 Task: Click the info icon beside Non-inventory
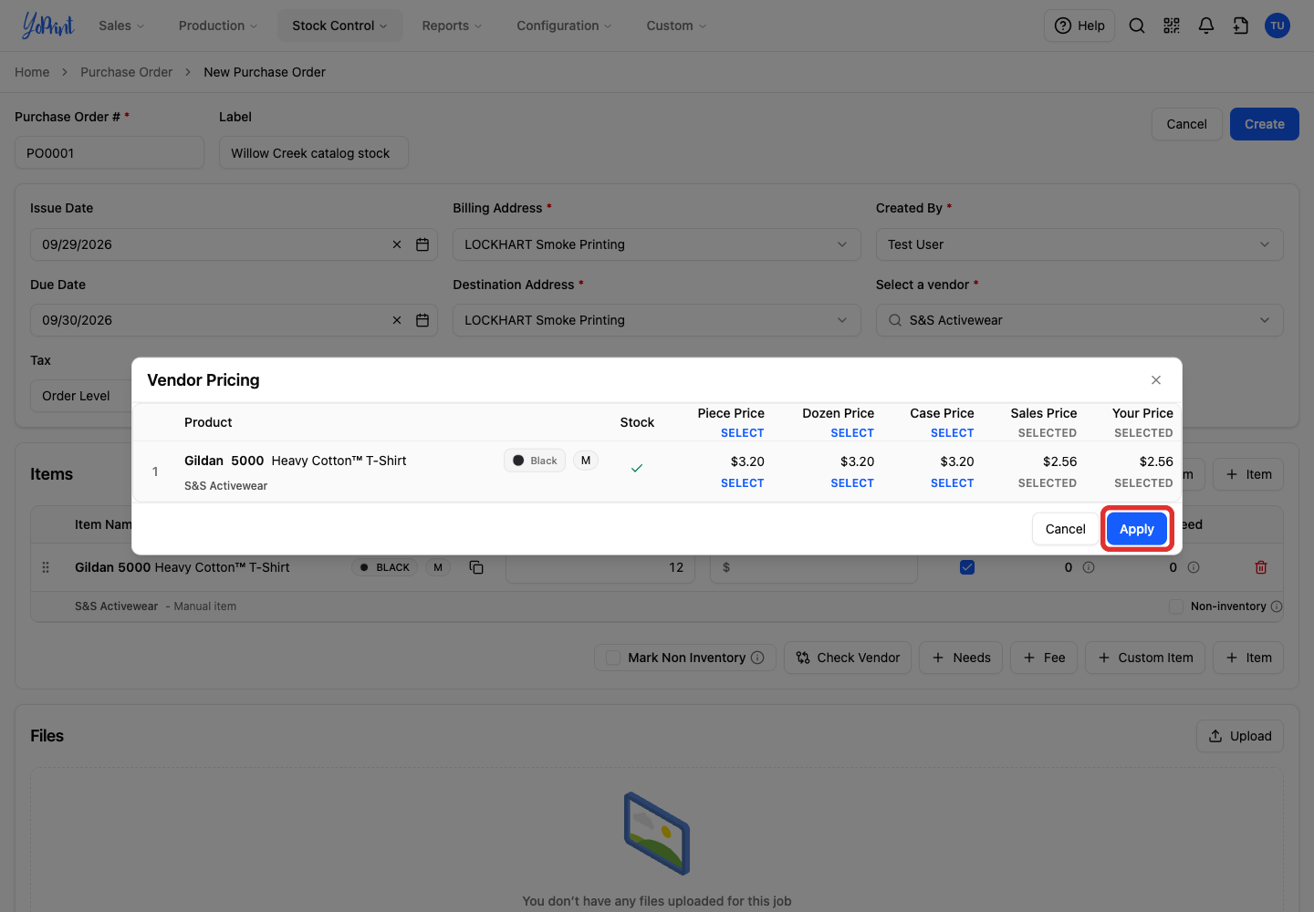click(x=1277, y=606)
